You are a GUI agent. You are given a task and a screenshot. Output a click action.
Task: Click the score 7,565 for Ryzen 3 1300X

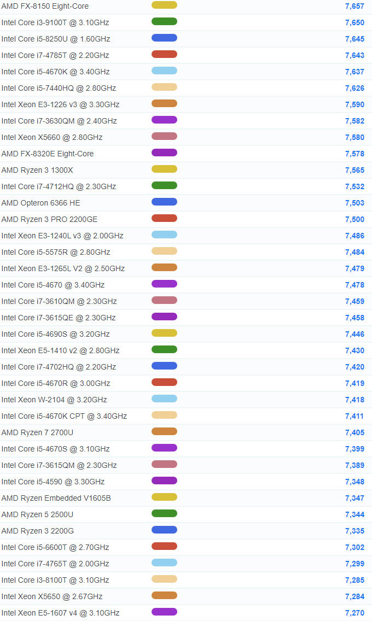(354, 171)
